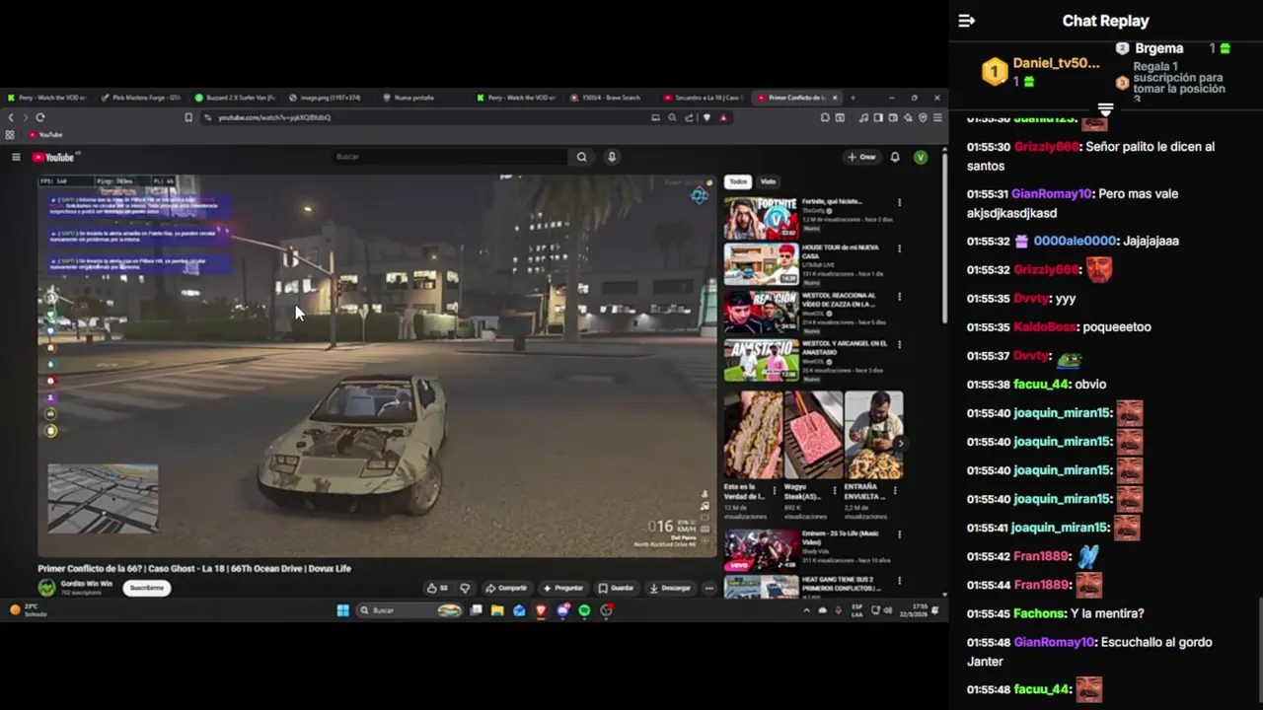Switch to Secuestro a La 18 tab
This screenshot has height=710, width=1263.
tap(704, 98)
